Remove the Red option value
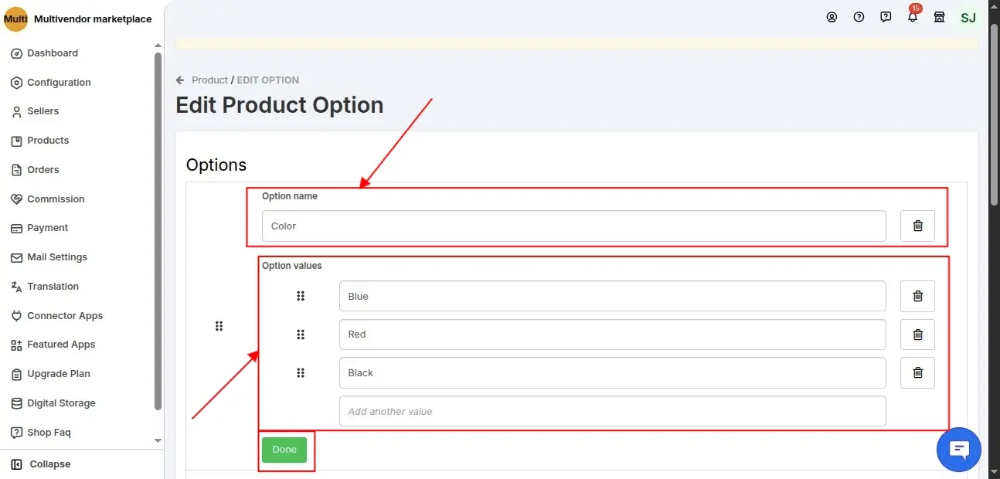The height and width of the screenshot is (479, 1000). pyautogui.click(x=917, y=335)
